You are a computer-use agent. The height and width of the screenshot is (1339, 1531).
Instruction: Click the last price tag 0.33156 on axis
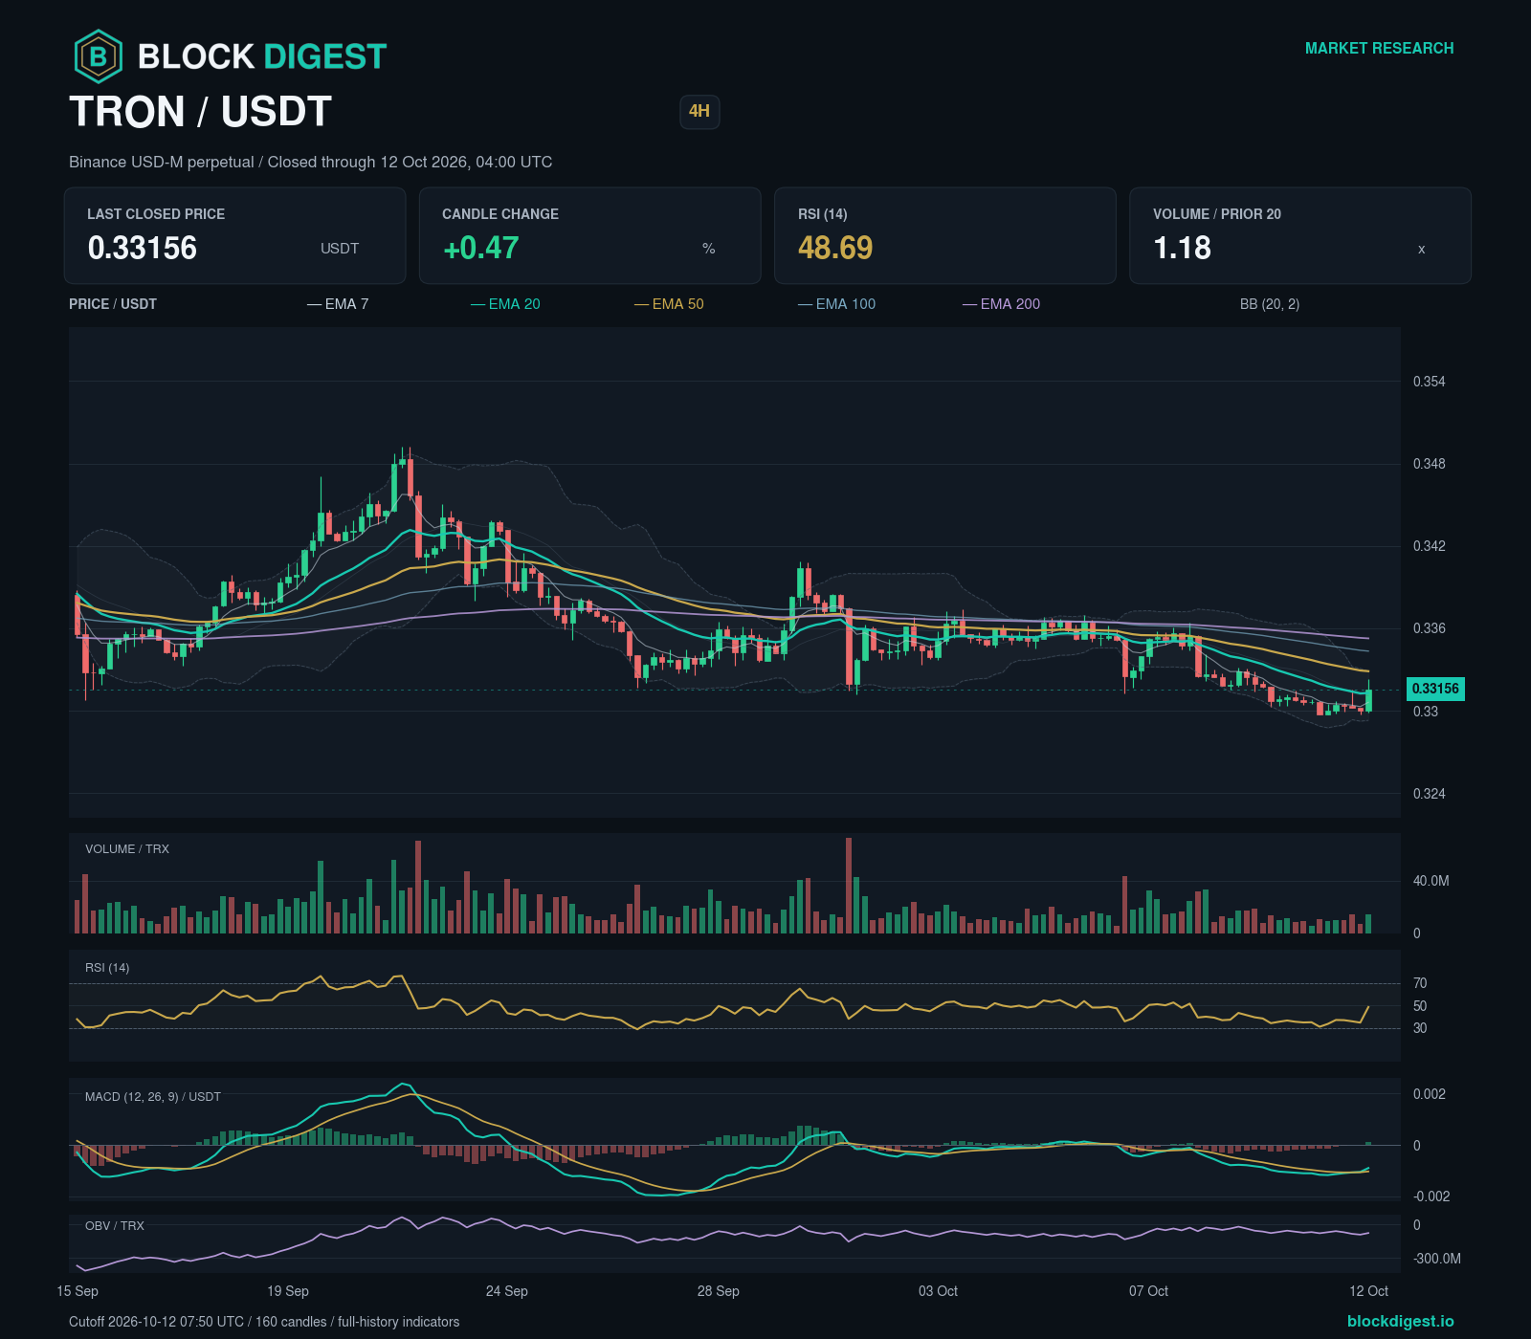(1435, 689)
